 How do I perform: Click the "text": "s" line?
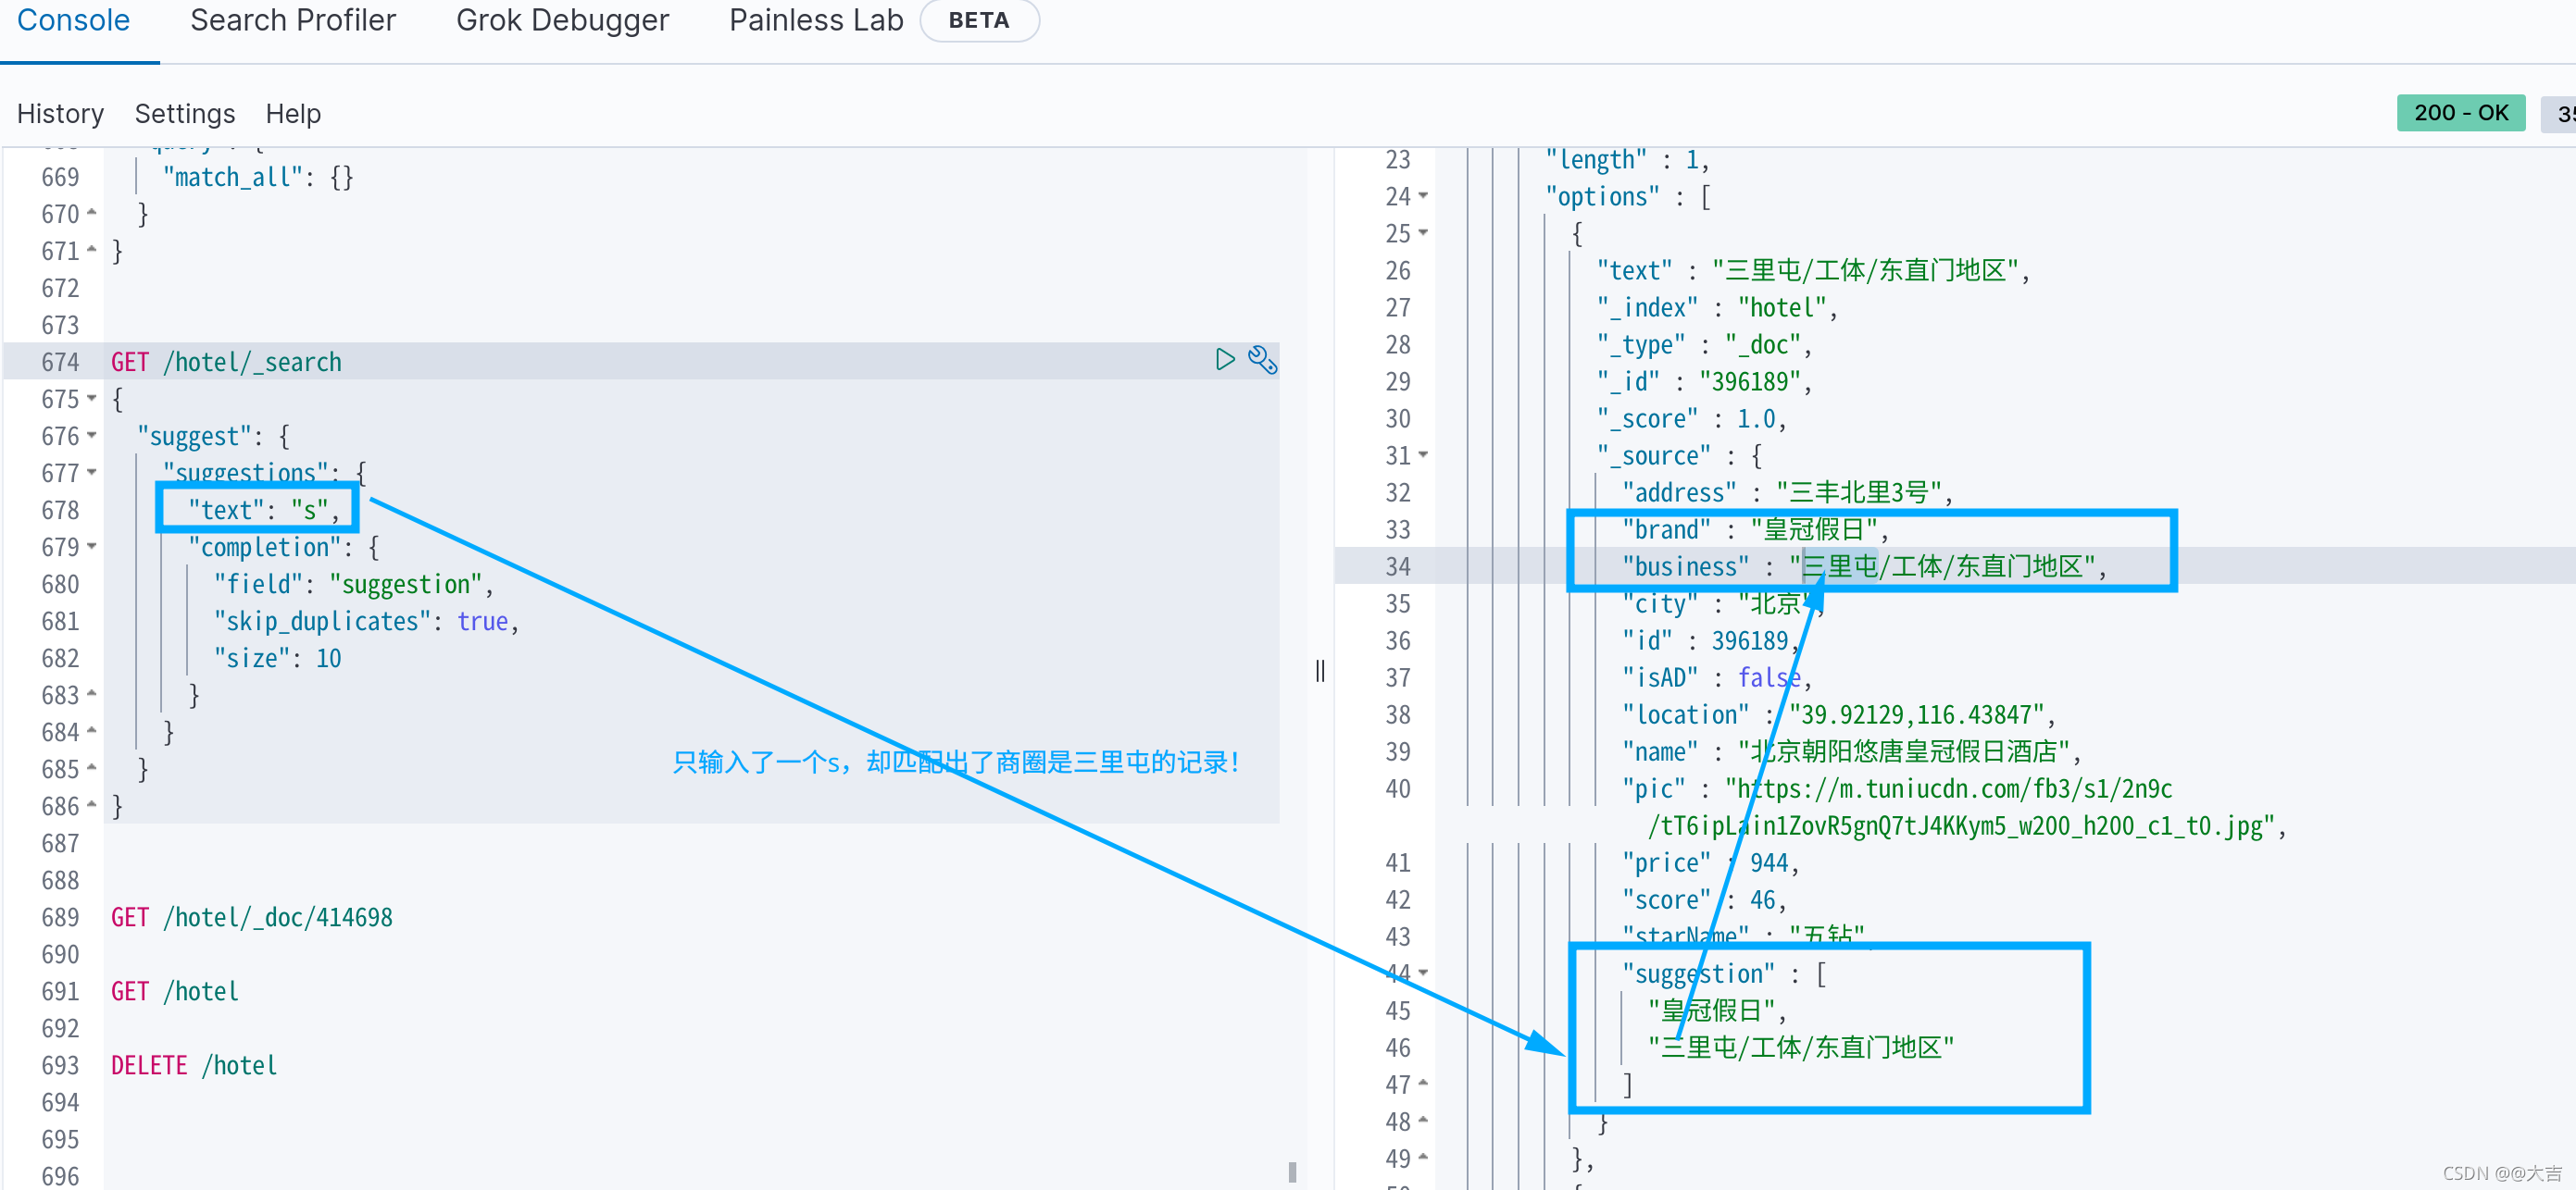pyautogui.click(x=265, y=510)
